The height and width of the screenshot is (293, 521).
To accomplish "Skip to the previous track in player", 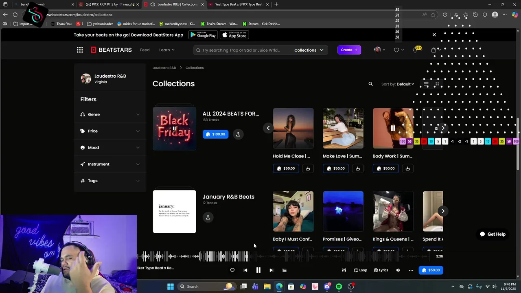I will point(245,270).
